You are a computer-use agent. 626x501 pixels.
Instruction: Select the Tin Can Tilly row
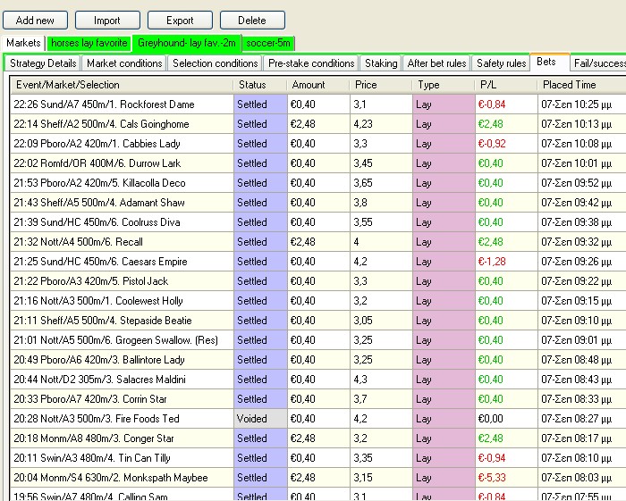pos(318,458)
